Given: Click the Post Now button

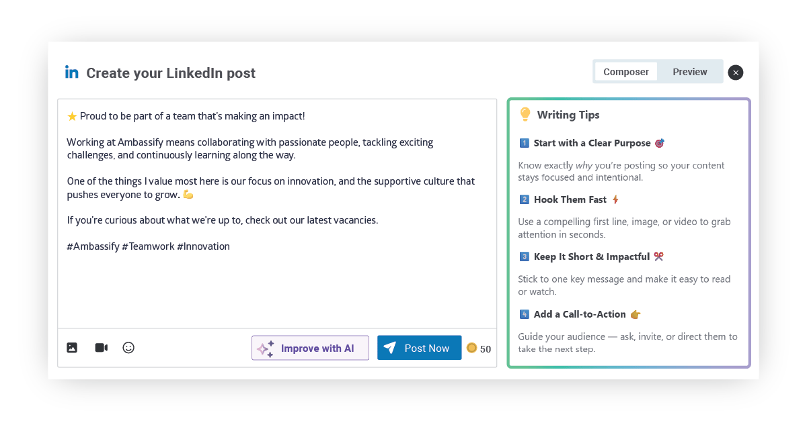Looking at the screenshot, I should tap(419, 348).
